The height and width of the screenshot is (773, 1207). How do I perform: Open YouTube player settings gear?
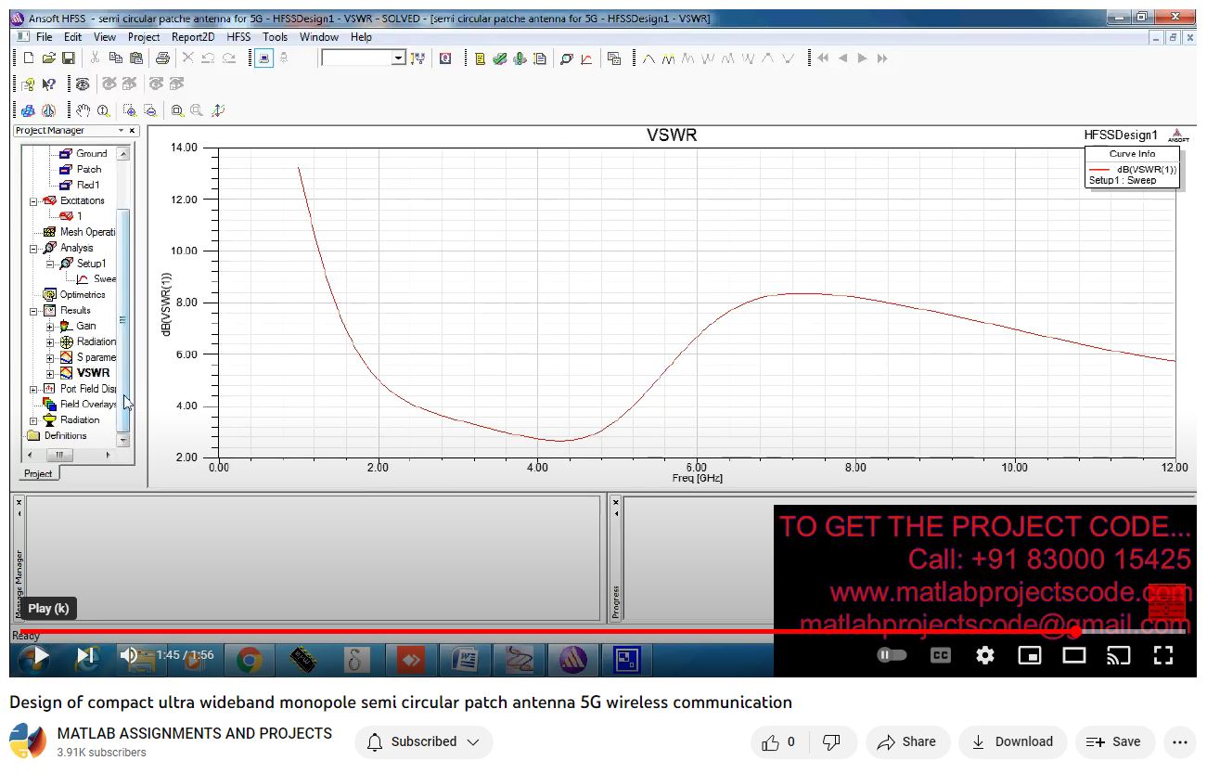click(984, 655)
